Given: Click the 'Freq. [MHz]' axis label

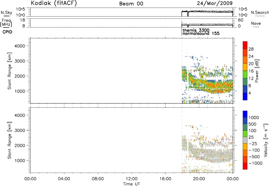Looking at the screenshot, I should coord(6,23).
